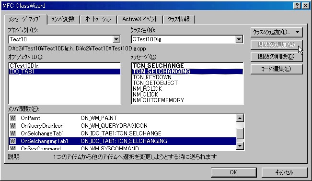Screen dimensions: 312x181
Task: Click the title bar question-mark help icon
Action: click(x=297, y=6)
